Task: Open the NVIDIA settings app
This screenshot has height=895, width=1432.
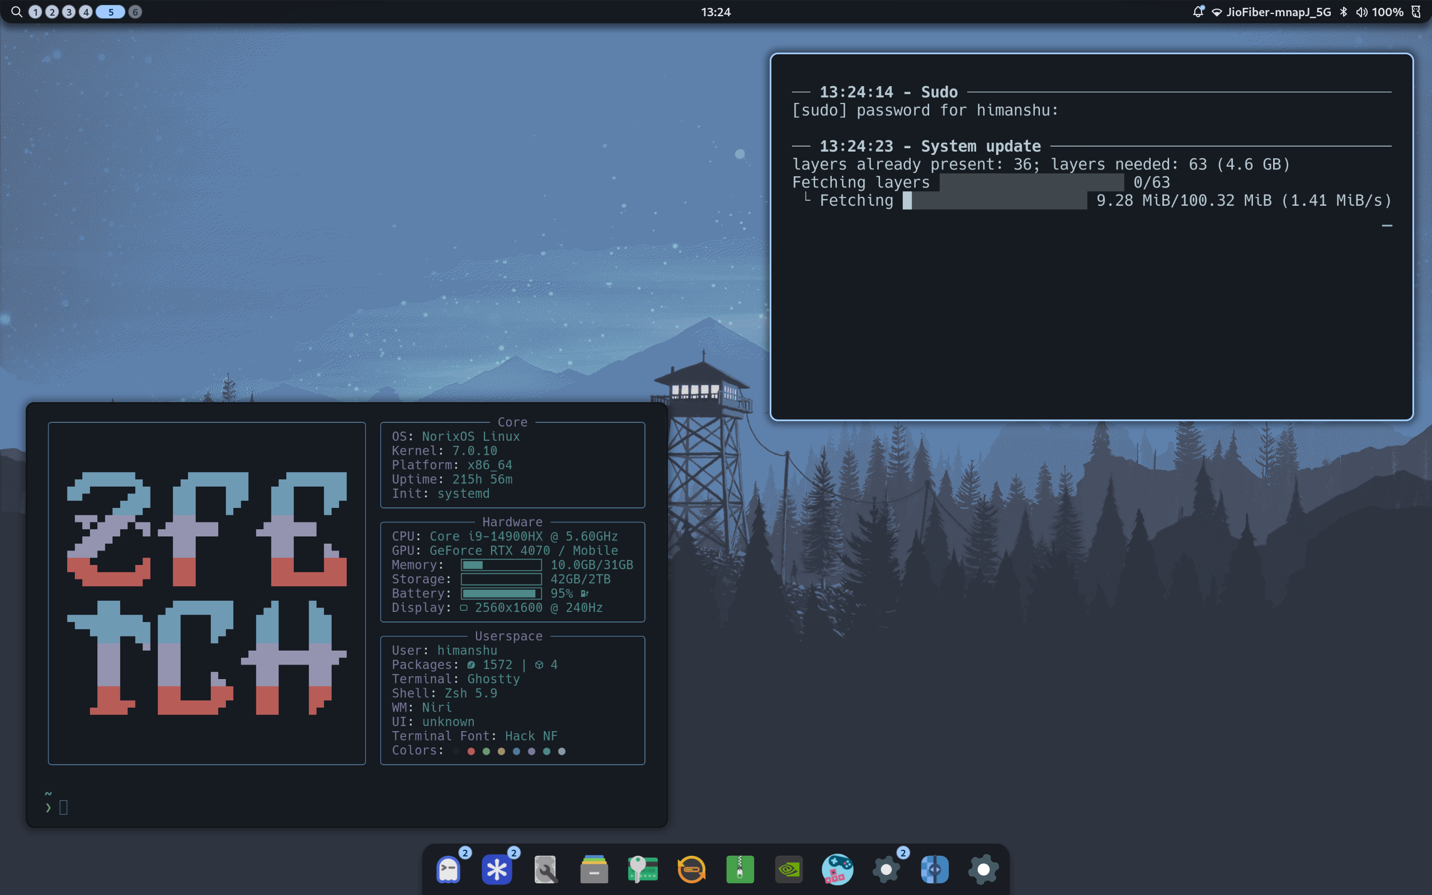Action: tap(789, 869)
